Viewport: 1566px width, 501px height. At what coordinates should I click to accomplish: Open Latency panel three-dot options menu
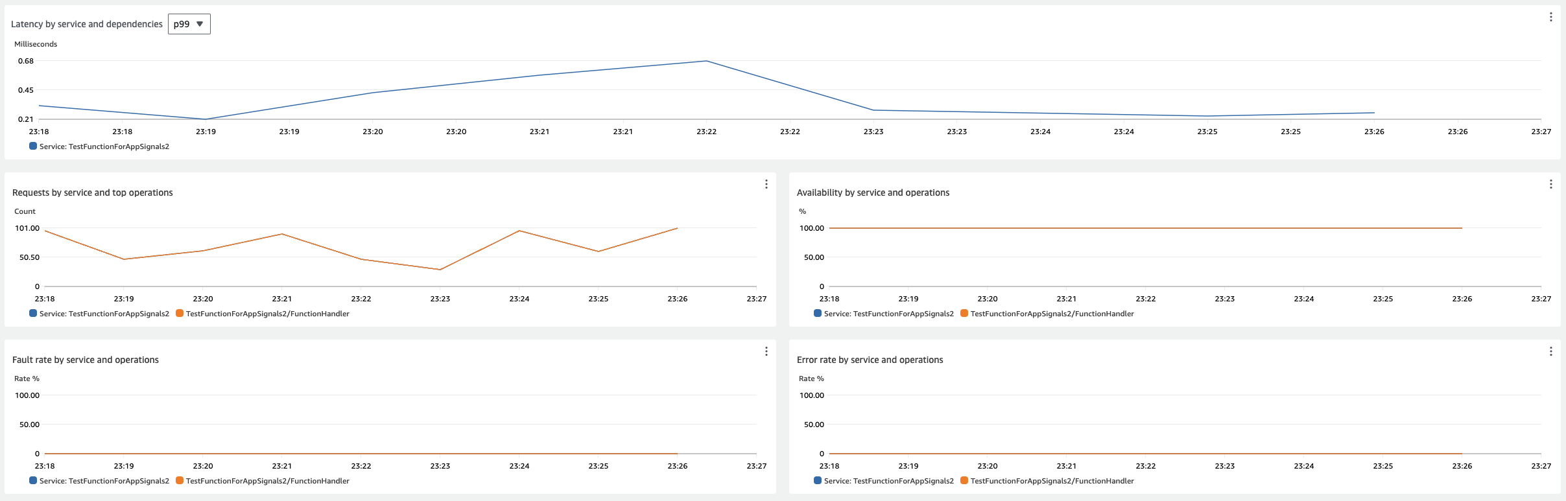(x=1550, y=17)
